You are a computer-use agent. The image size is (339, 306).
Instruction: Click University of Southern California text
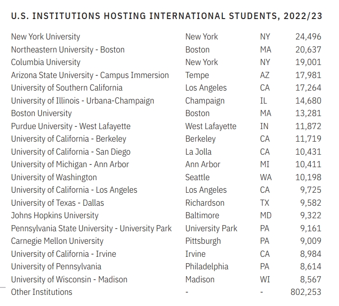coord(67,88)
